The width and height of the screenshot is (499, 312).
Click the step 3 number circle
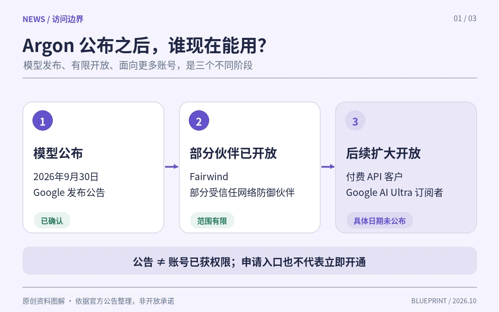point(355,121)
